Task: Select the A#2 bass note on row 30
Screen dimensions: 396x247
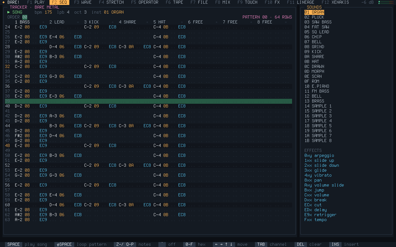Action: (19, 57)
